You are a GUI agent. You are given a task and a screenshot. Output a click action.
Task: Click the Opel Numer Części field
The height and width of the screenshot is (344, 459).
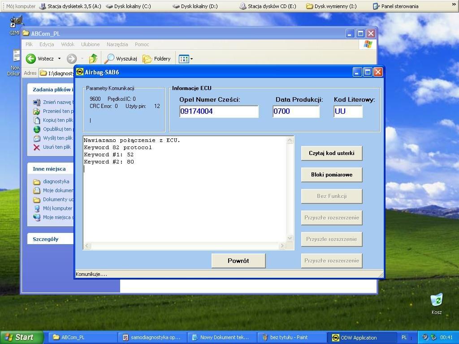(219, 112)
